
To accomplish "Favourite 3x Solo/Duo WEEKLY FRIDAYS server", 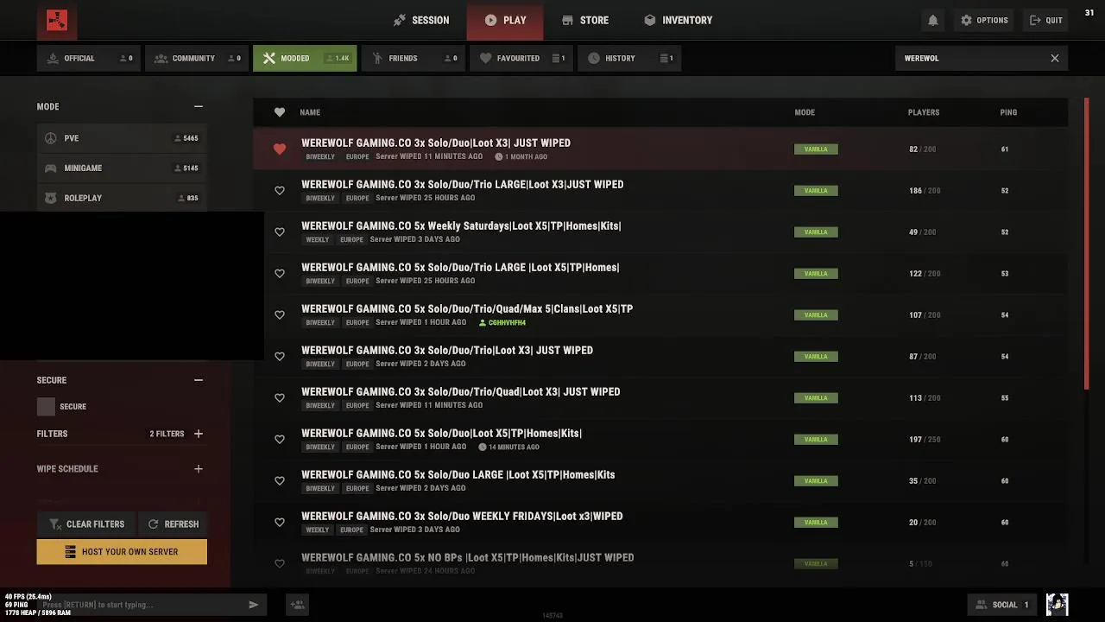I will pyautogui.click(x=280, y=523).
